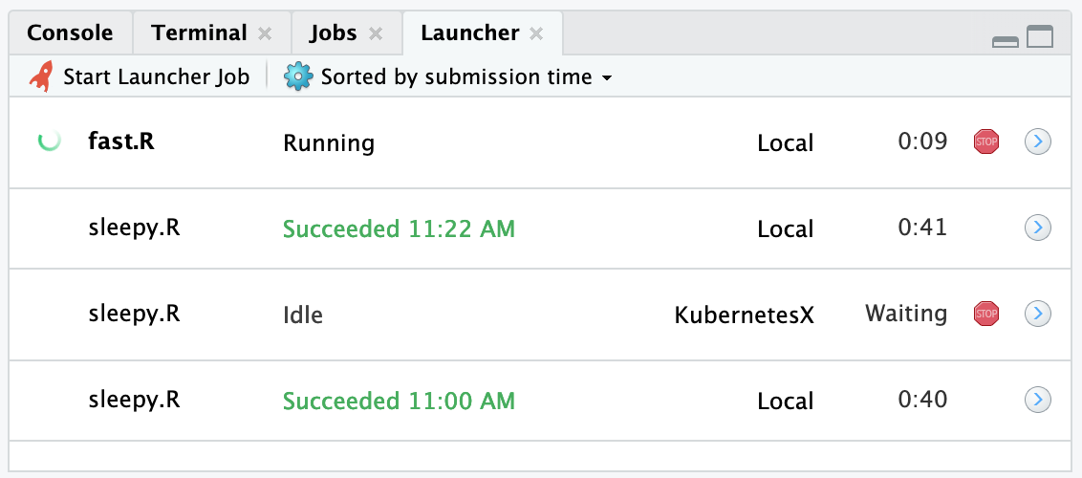Click the gear icon beside the sort option

click(x=298, y=76)
